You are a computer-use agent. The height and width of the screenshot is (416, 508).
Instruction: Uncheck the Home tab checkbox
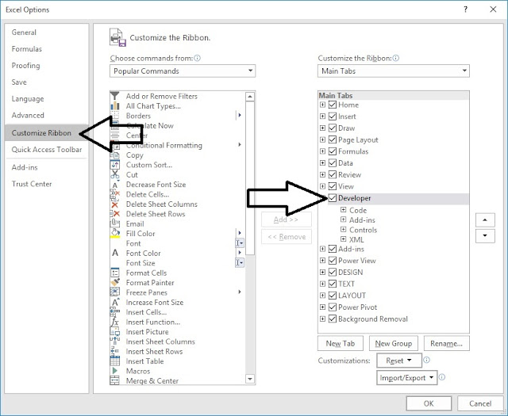(333, 105)
